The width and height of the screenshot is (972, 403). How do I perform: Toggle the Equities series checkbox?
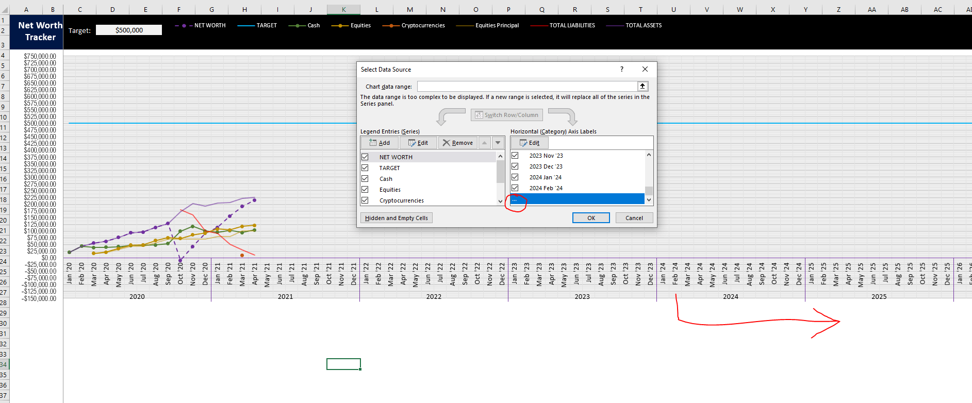click(365, 190)
